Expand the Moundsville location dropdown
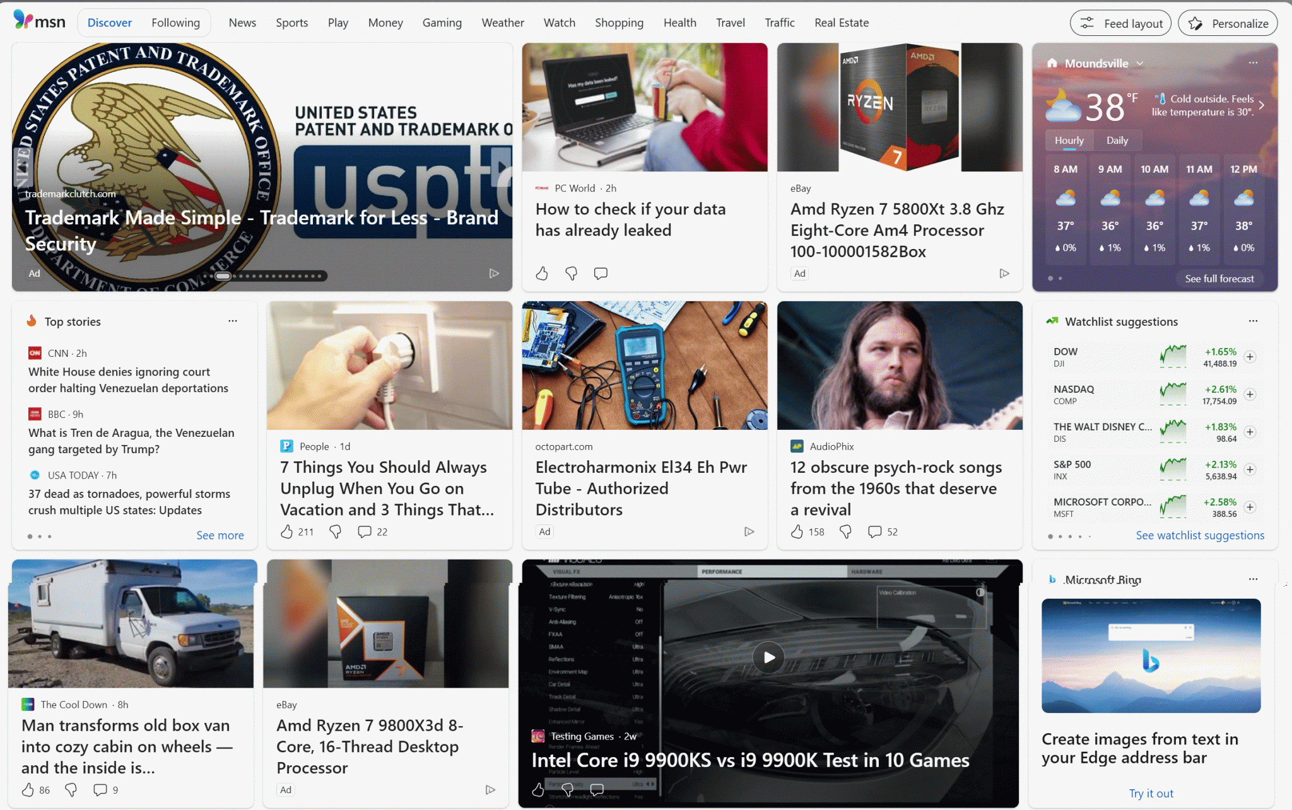1292x810 pixels. point(1140,63)
